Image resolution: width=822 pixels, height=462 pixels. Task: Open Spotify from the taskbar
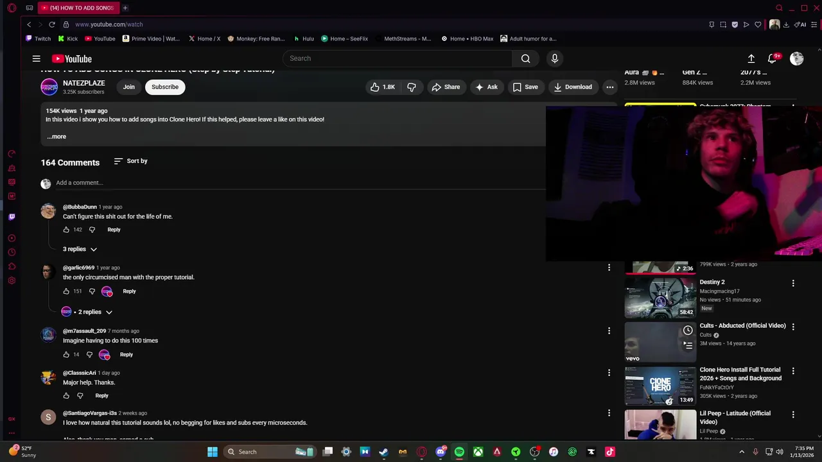pyautogui.click(x=459, y=452)
